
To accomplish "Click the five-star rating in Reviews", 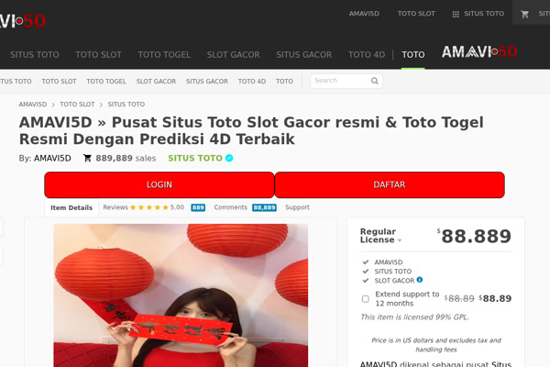I will tap(149, 207).
